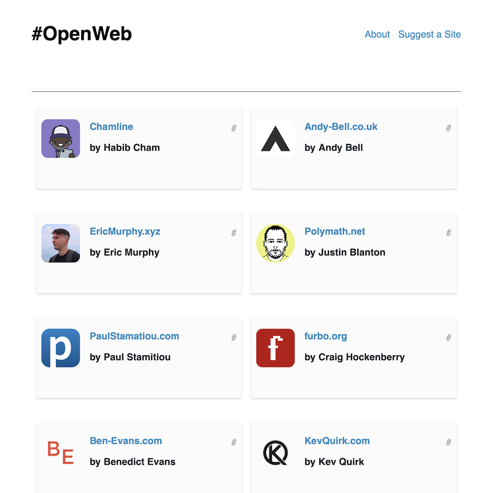Click the Chamline avatar icon
The width and height of the screenshot is (493, 493).
61,139
